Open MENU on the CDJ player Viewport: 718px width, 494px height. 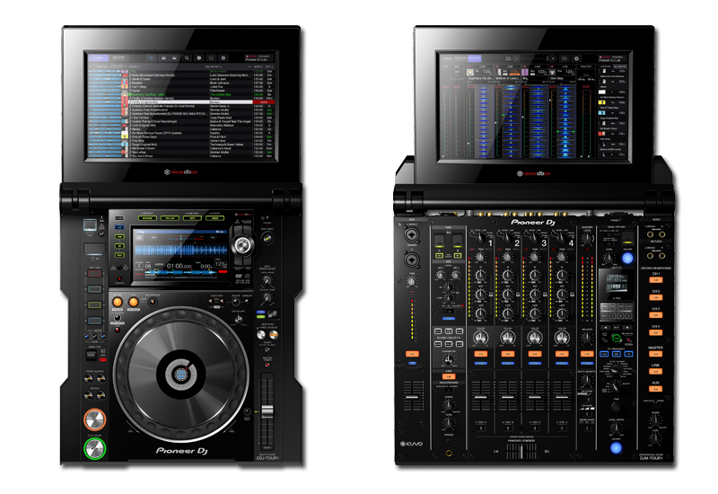(215, 218)
